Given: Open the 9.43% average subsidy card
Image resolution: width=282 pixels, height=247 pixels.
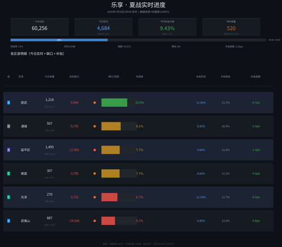Looking at the screenshot, I should 168,27.
